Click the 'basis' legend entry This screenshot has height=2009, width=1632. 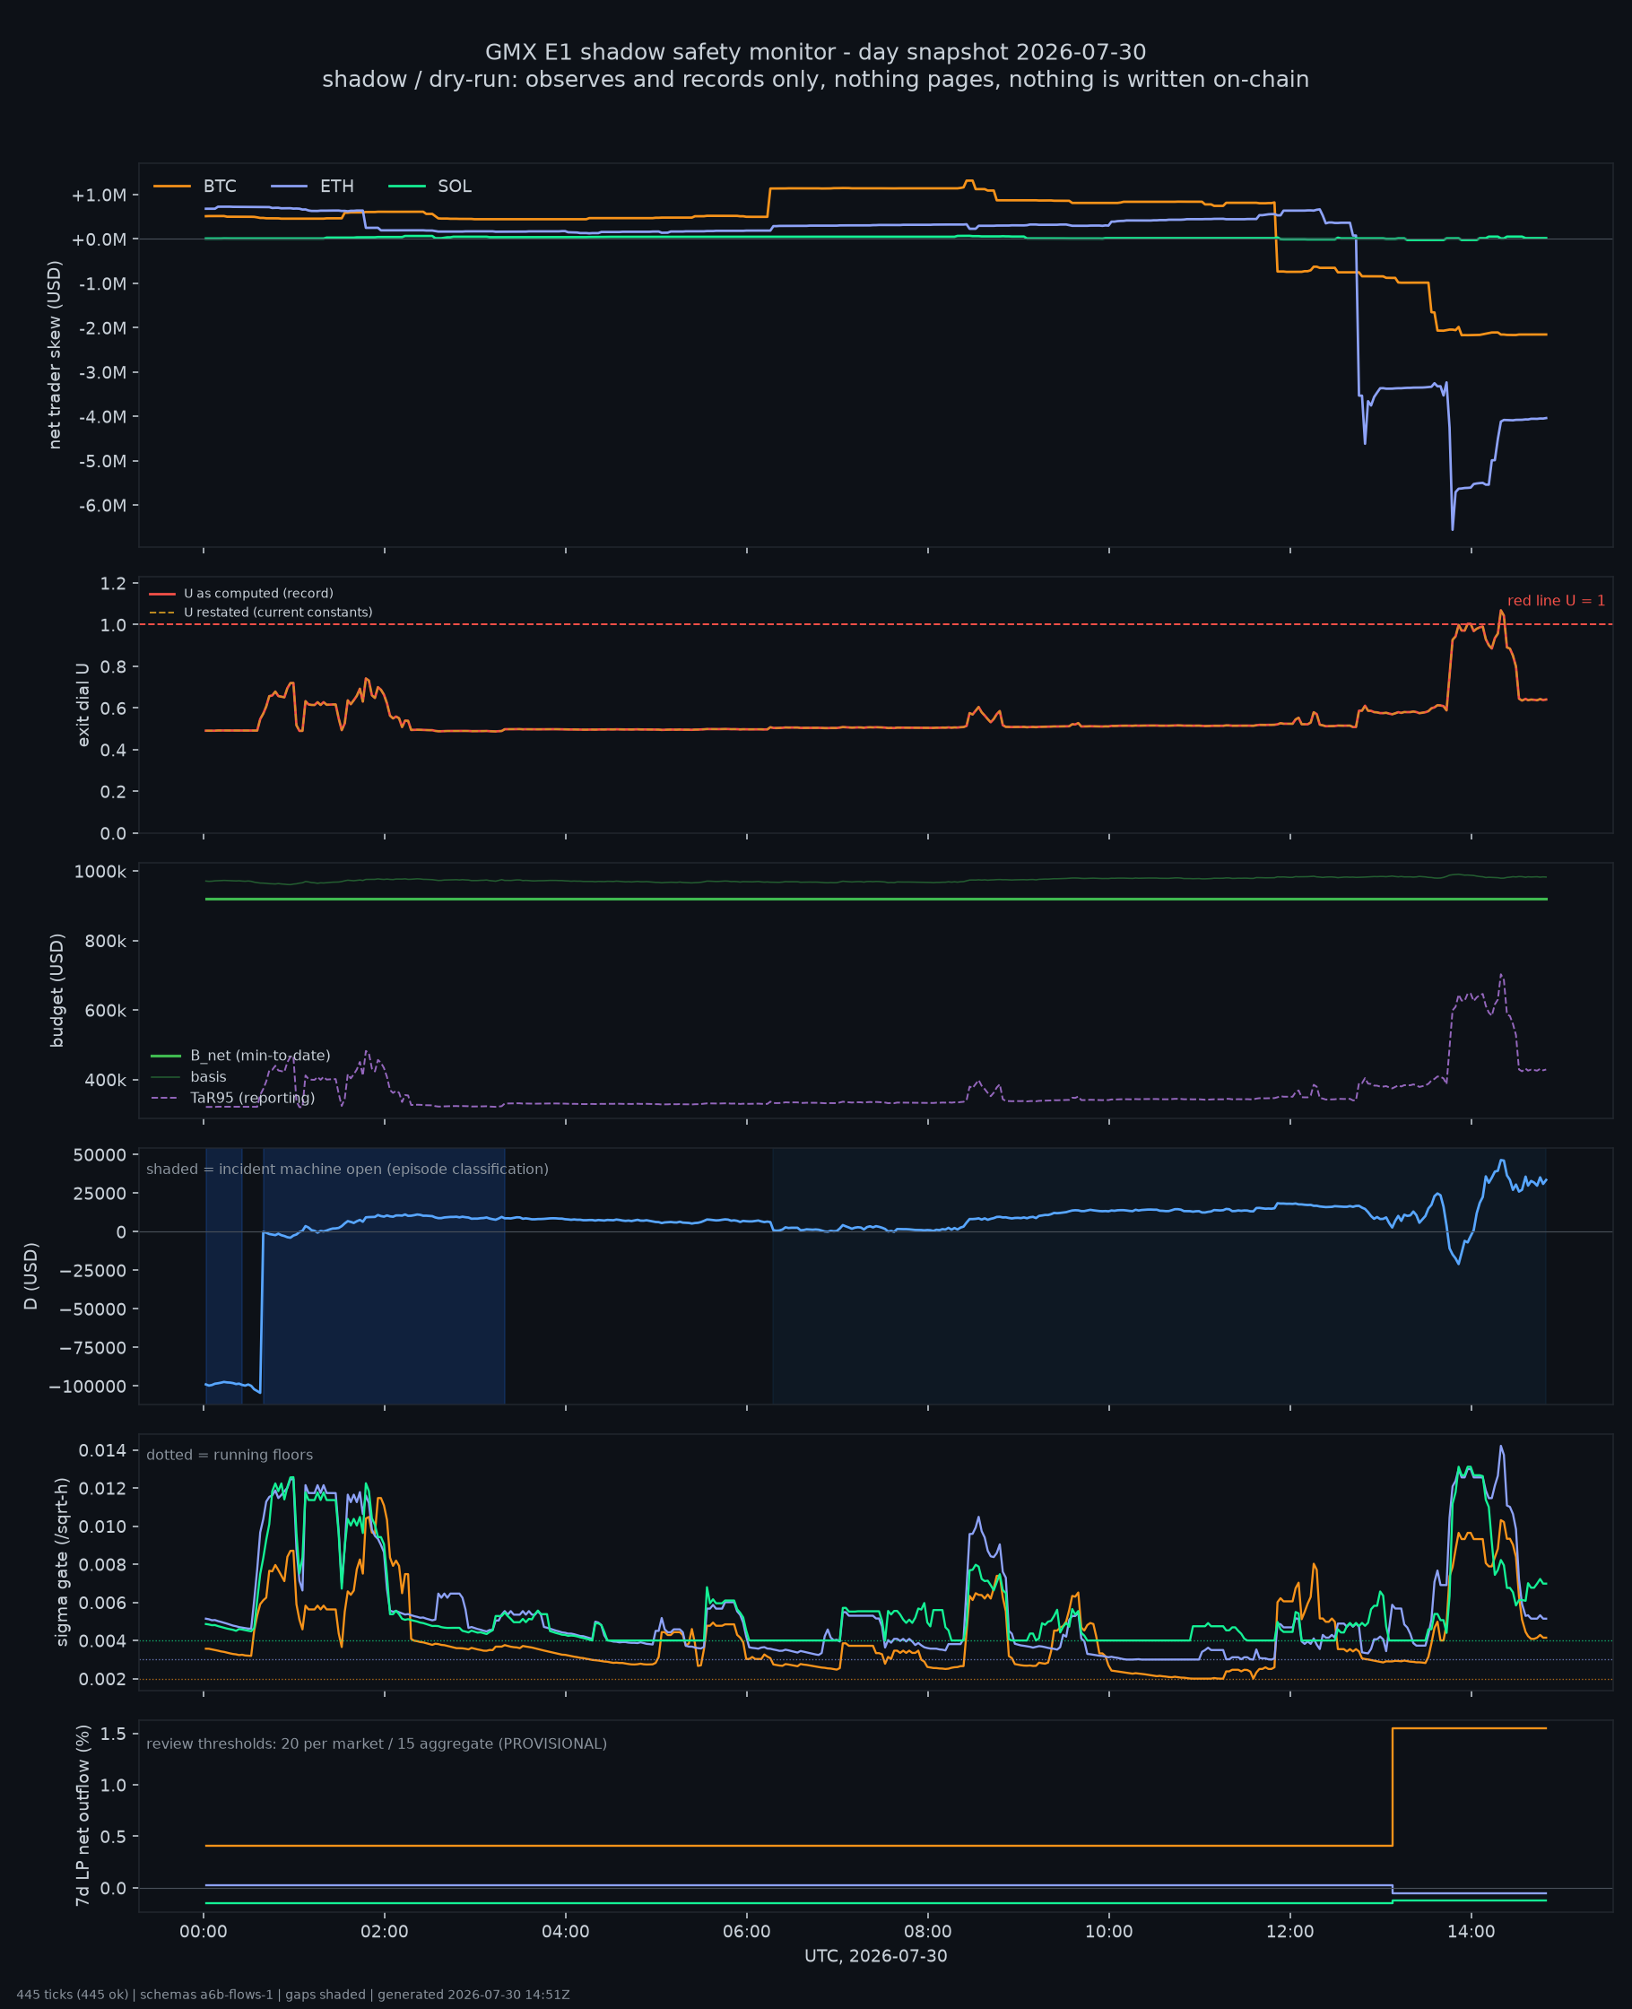click(x=188, y=1076)
